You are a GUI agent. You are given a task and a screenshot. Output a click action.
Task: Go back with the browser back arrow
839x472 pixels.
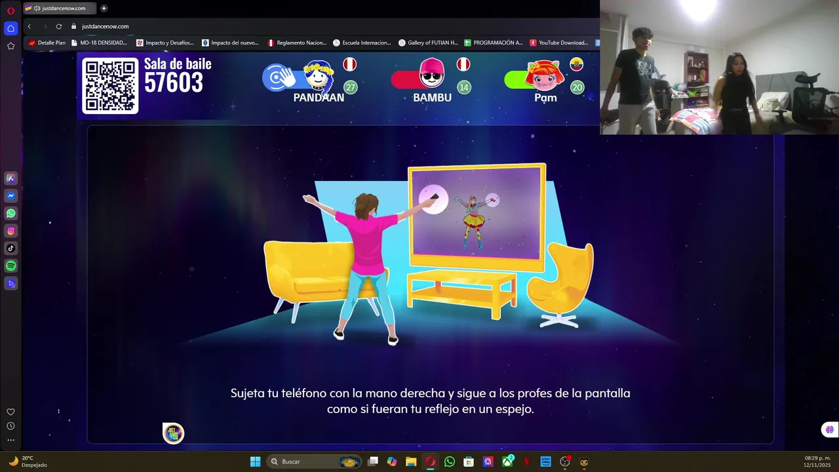click(29, 26)
